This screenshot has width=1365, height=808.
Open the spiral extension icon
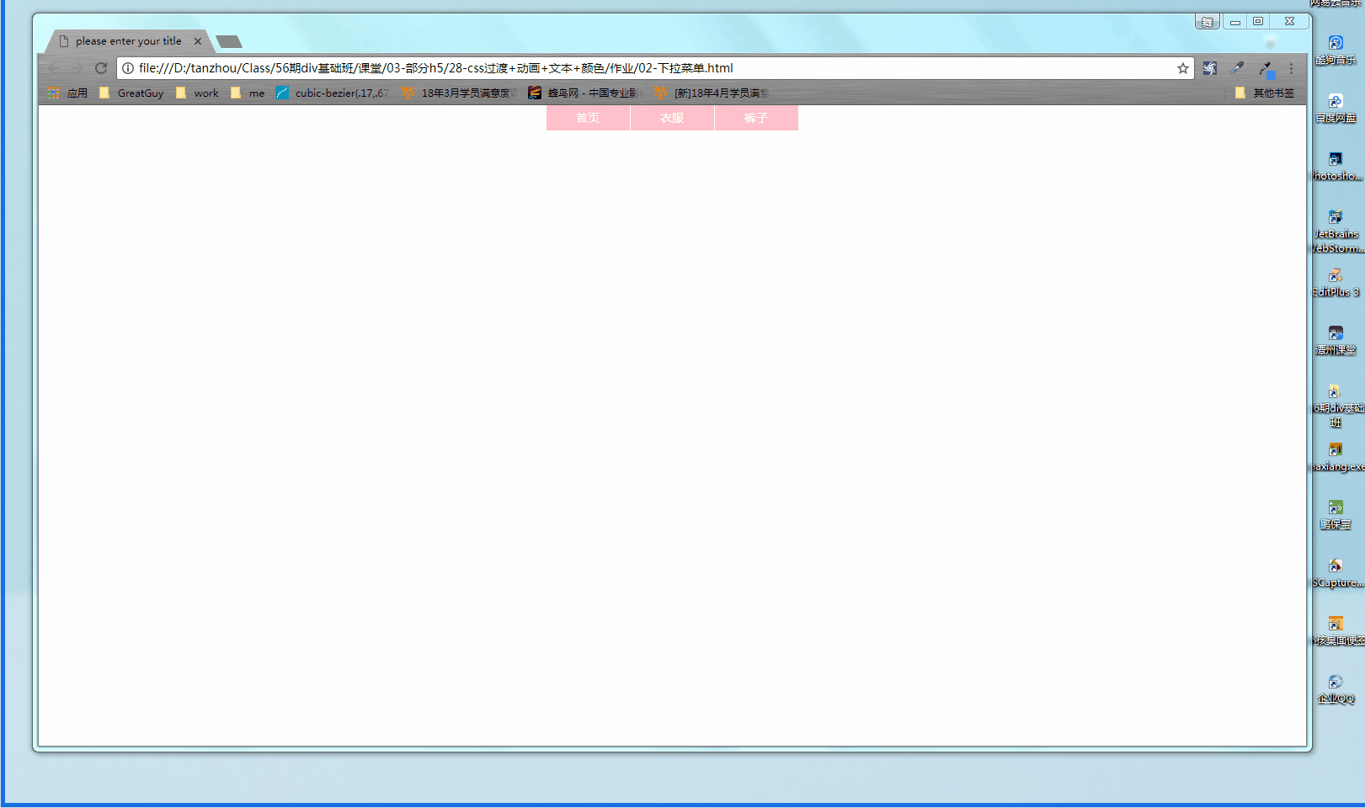[1210, 68]
